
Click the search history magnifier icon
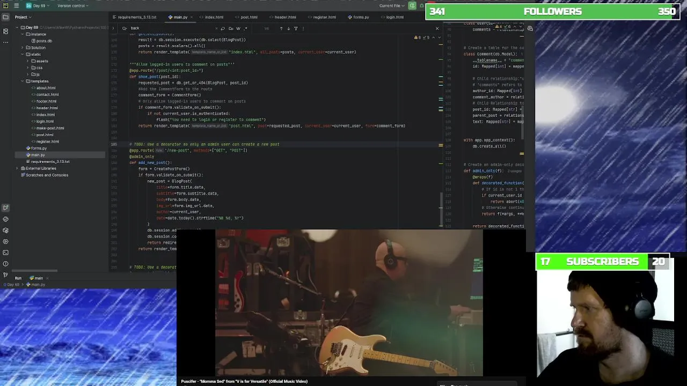(x=125, y=28)
